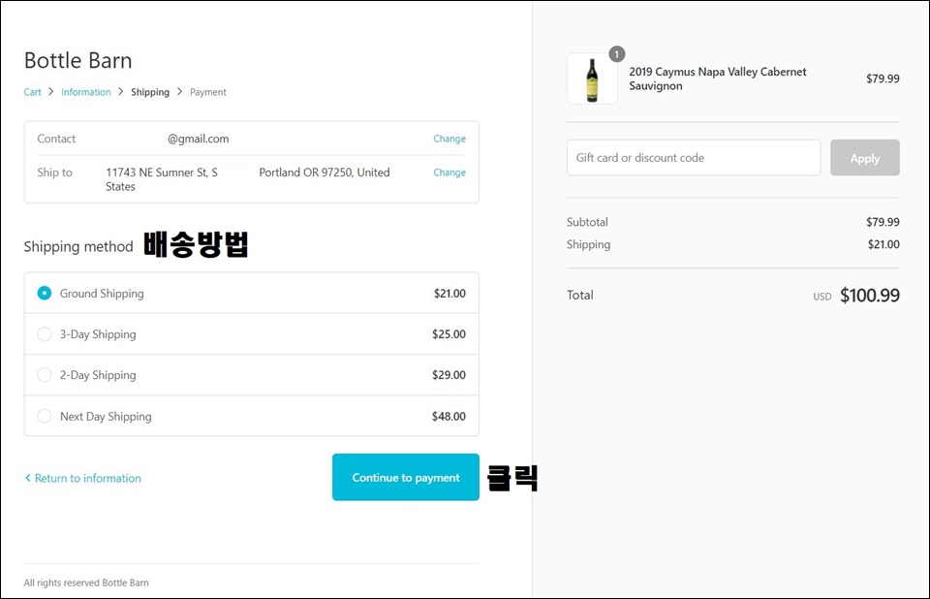Click the Subtotal label in the order summary
The height and width of the screenshot is (599, 930).
(587, 222)
